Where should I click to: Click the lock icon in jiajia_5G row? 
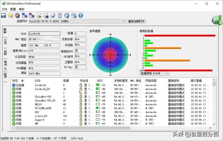coord(80,116)
